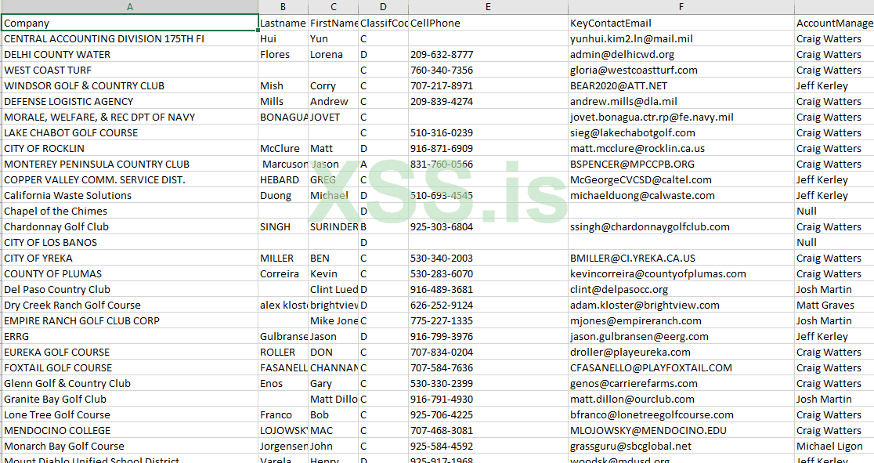The image size is (874, 463).
Task: Click the KeyContactEmail header cell
Action: [681, 23]
